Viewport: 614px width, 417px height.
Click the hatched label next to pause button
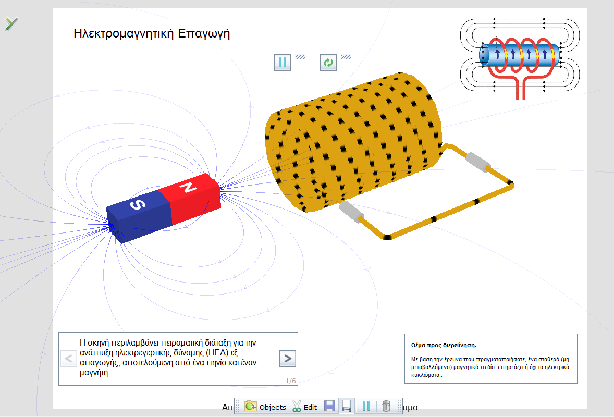300,57
